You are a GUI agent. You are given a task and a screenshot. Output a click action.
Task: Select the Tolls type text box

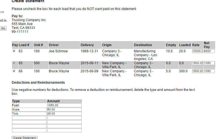[29, 114]
